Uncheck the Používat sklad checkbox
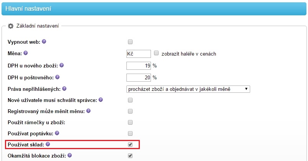This screenshot has height=161, width=308. (x=130, y=145)
